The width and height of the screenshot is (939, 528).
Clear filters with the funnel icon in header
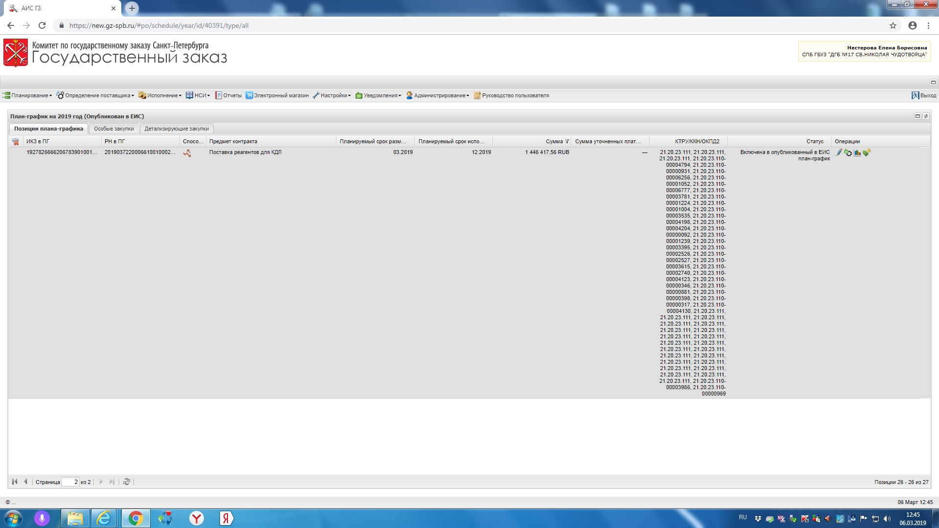pyautogui.click(x=16, y=142)
